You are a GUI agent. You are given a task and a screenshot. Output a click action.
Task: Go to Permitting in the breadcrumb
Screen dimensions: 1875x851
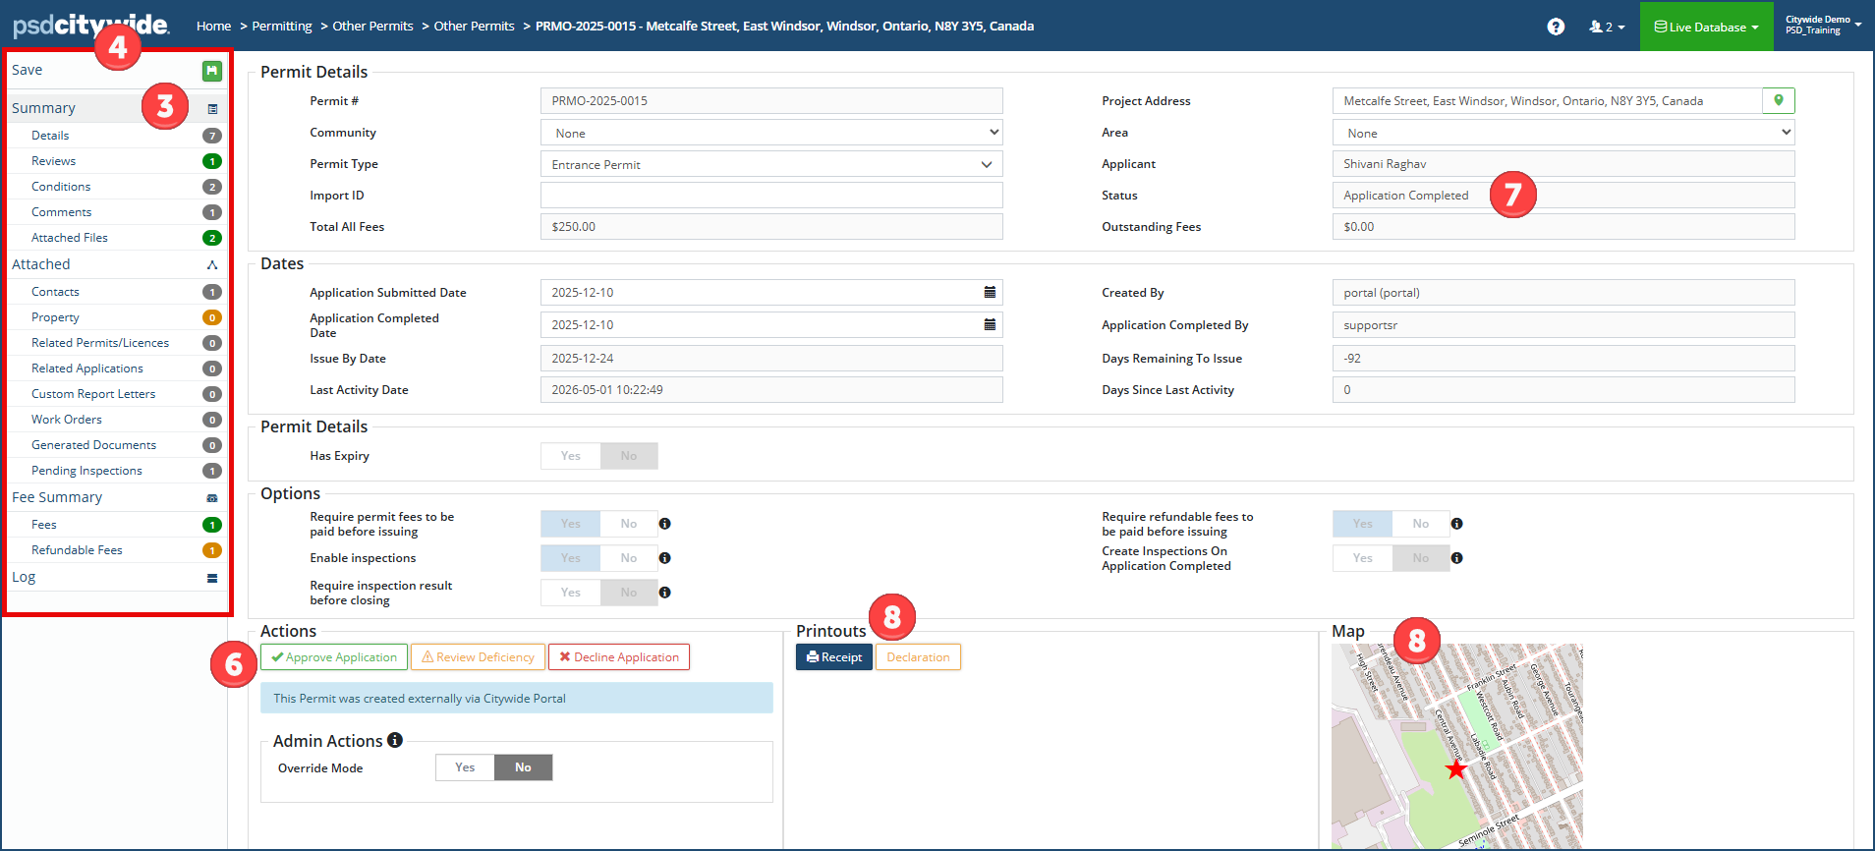[x=282, y=27]
